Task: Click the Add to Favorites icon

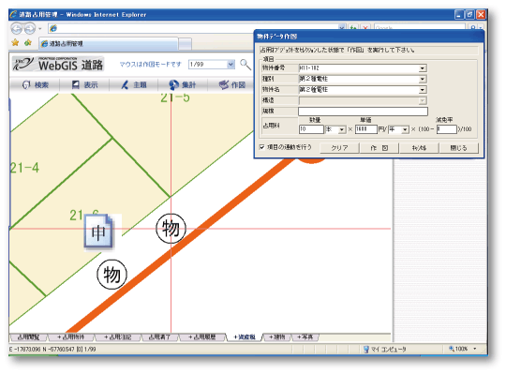Action: (28, 42)
